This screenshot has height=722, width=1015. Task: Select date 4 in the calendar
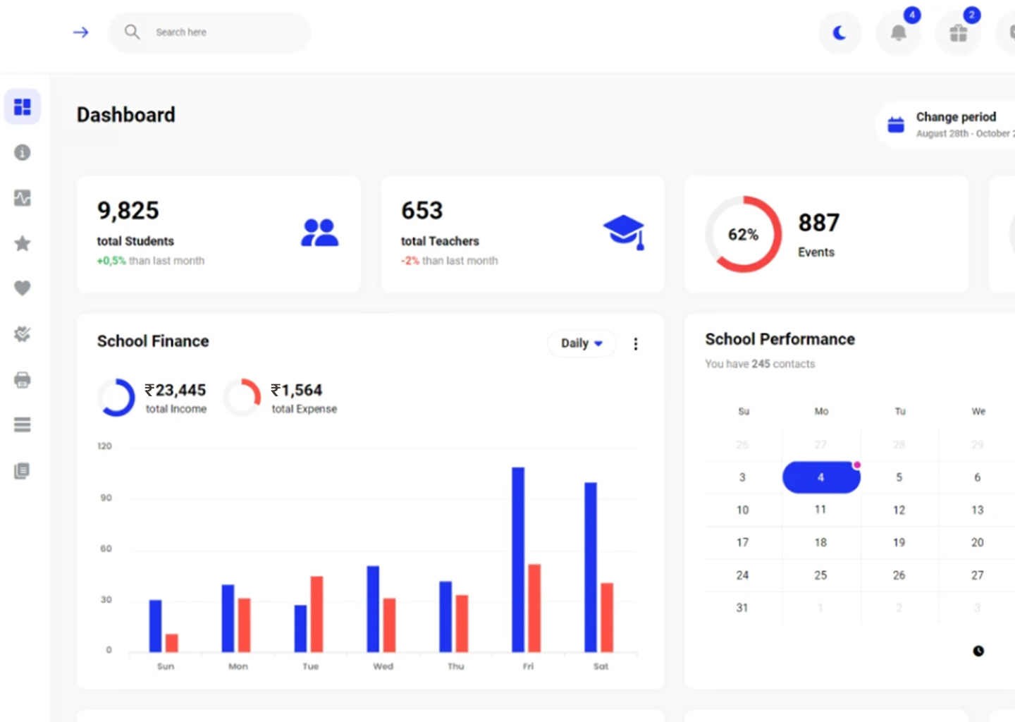click(820, 477)
